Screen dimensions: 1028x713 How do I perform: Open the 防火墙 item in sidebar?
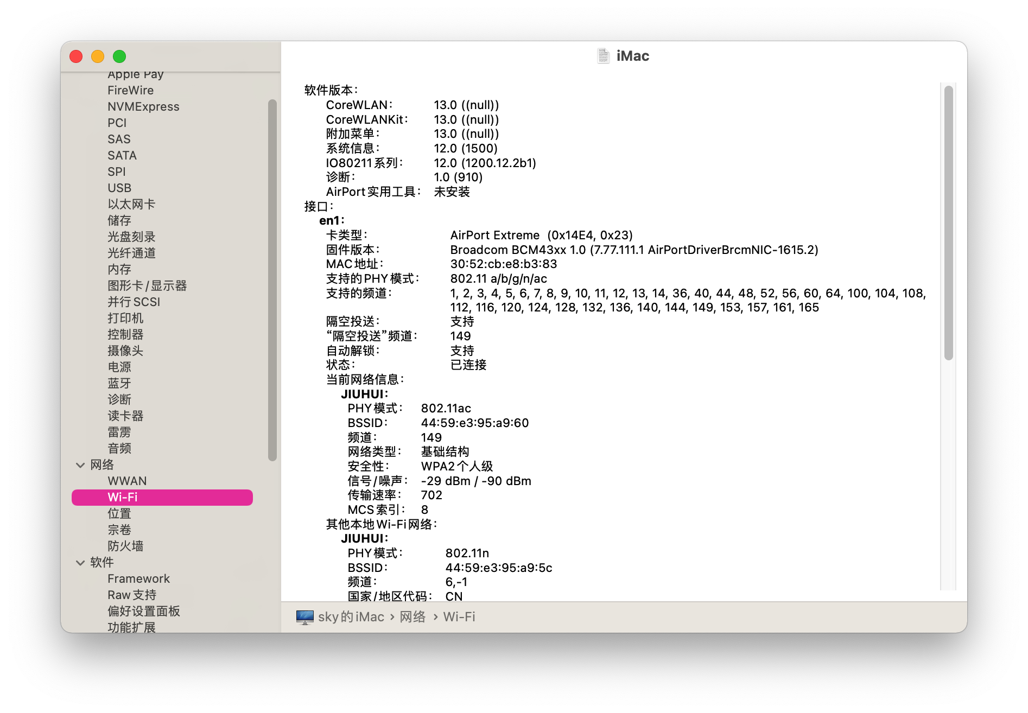[125, 546]
